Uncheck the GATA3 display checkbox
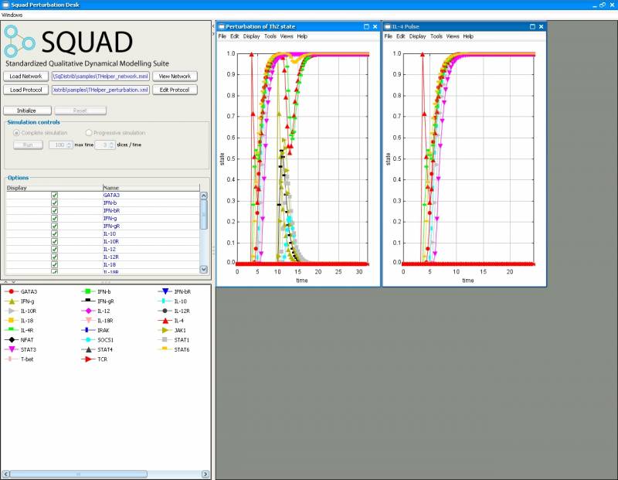Screen dimensions: 618x480 (x=54, y=196)
